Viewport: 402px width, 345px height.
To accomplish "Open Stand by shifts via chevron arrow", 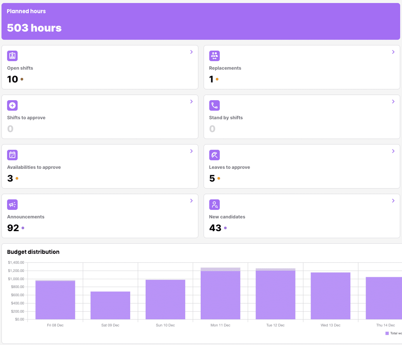I will click(x=393, y=101).
